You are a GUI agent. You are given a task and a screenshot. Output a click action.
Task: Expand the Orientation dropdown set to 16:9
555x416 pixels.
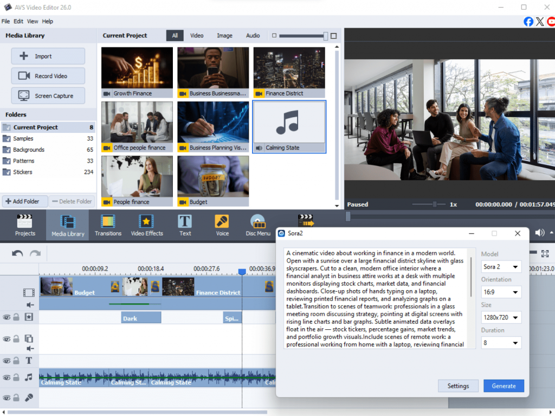pyautogui.click(x=501, y=292)
